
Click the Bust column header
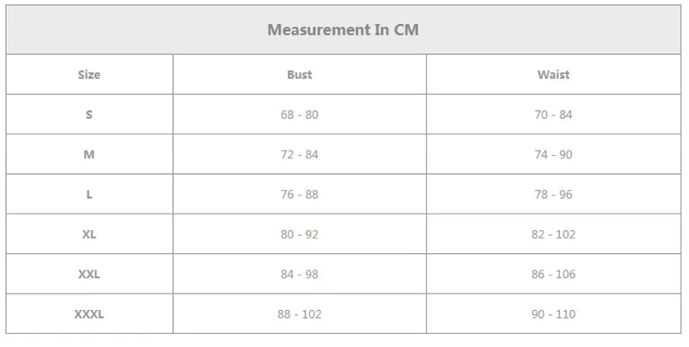pyautogui.click(x=299, y=75)
